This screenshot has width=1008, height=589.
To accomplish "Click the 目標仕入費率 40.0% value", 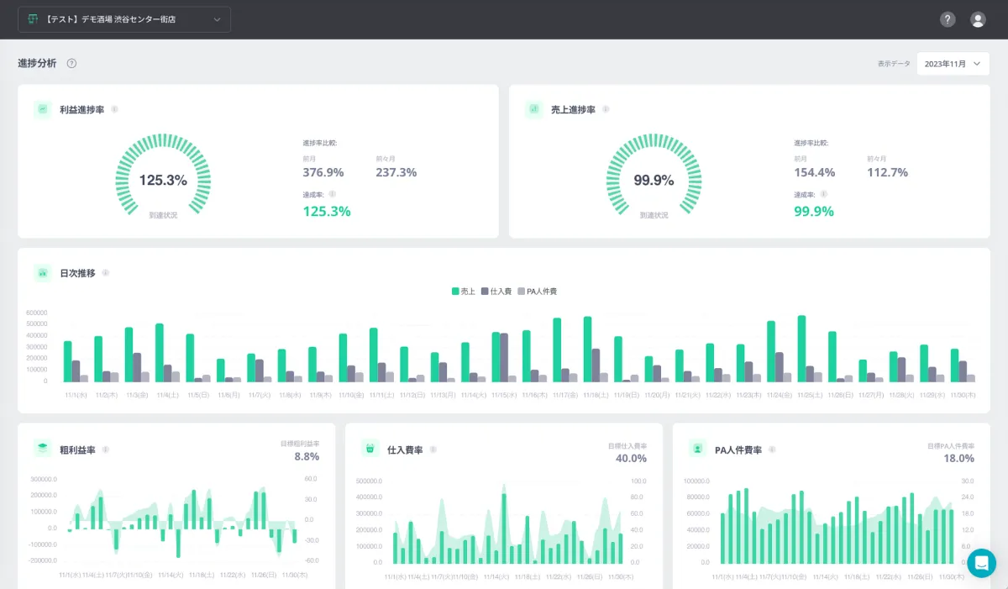I will click(x=630, y=458).
